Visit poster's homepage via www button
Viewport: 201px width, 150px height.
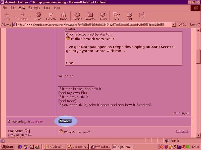coord(65,121)
